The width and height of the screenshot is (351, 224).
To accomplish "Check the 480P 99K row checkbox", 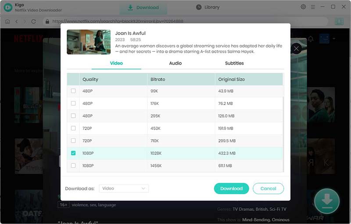I will tap(73, 91).
